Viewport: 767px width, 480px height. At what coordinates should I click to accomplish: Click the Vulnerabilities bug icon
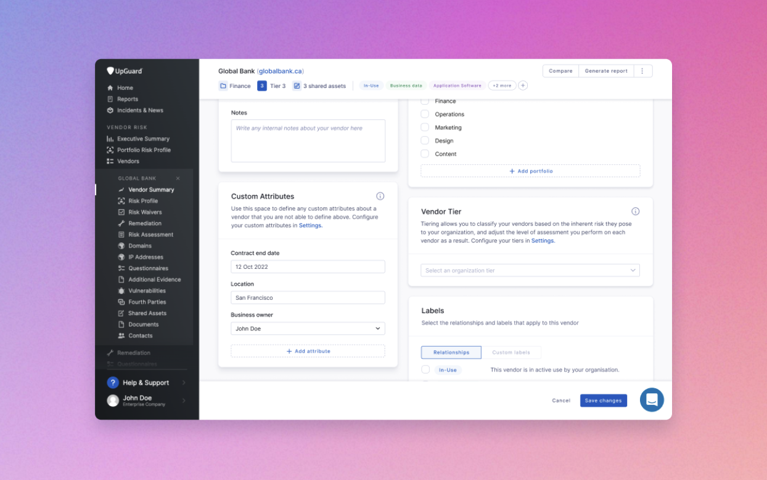[121, 290]
